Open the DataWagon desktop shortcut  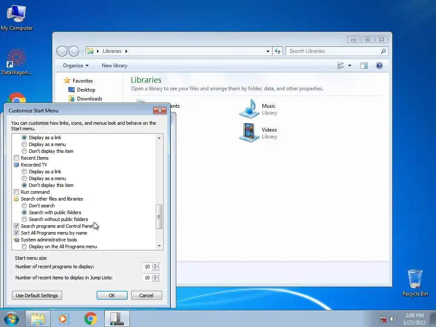[x=17, y=62]
